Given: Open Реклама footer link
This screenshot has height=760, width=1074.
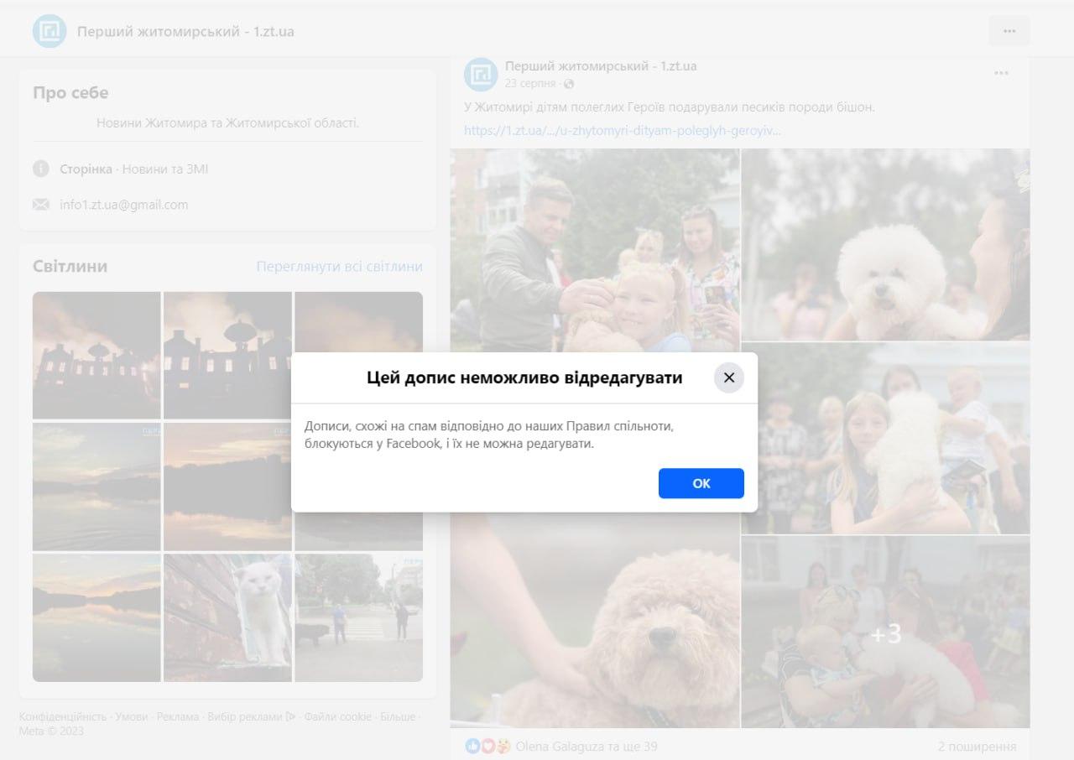Looking at the screenshot, I should click(178, 716).
